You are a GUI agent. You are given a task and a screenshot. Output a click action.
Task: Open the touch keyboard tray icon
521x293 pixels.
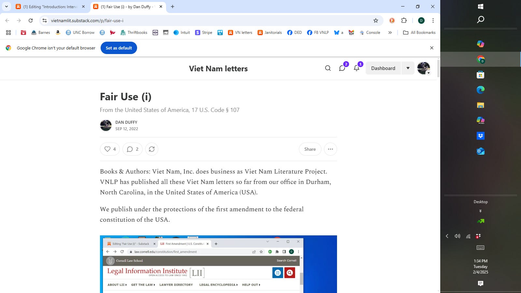(481, 248)
